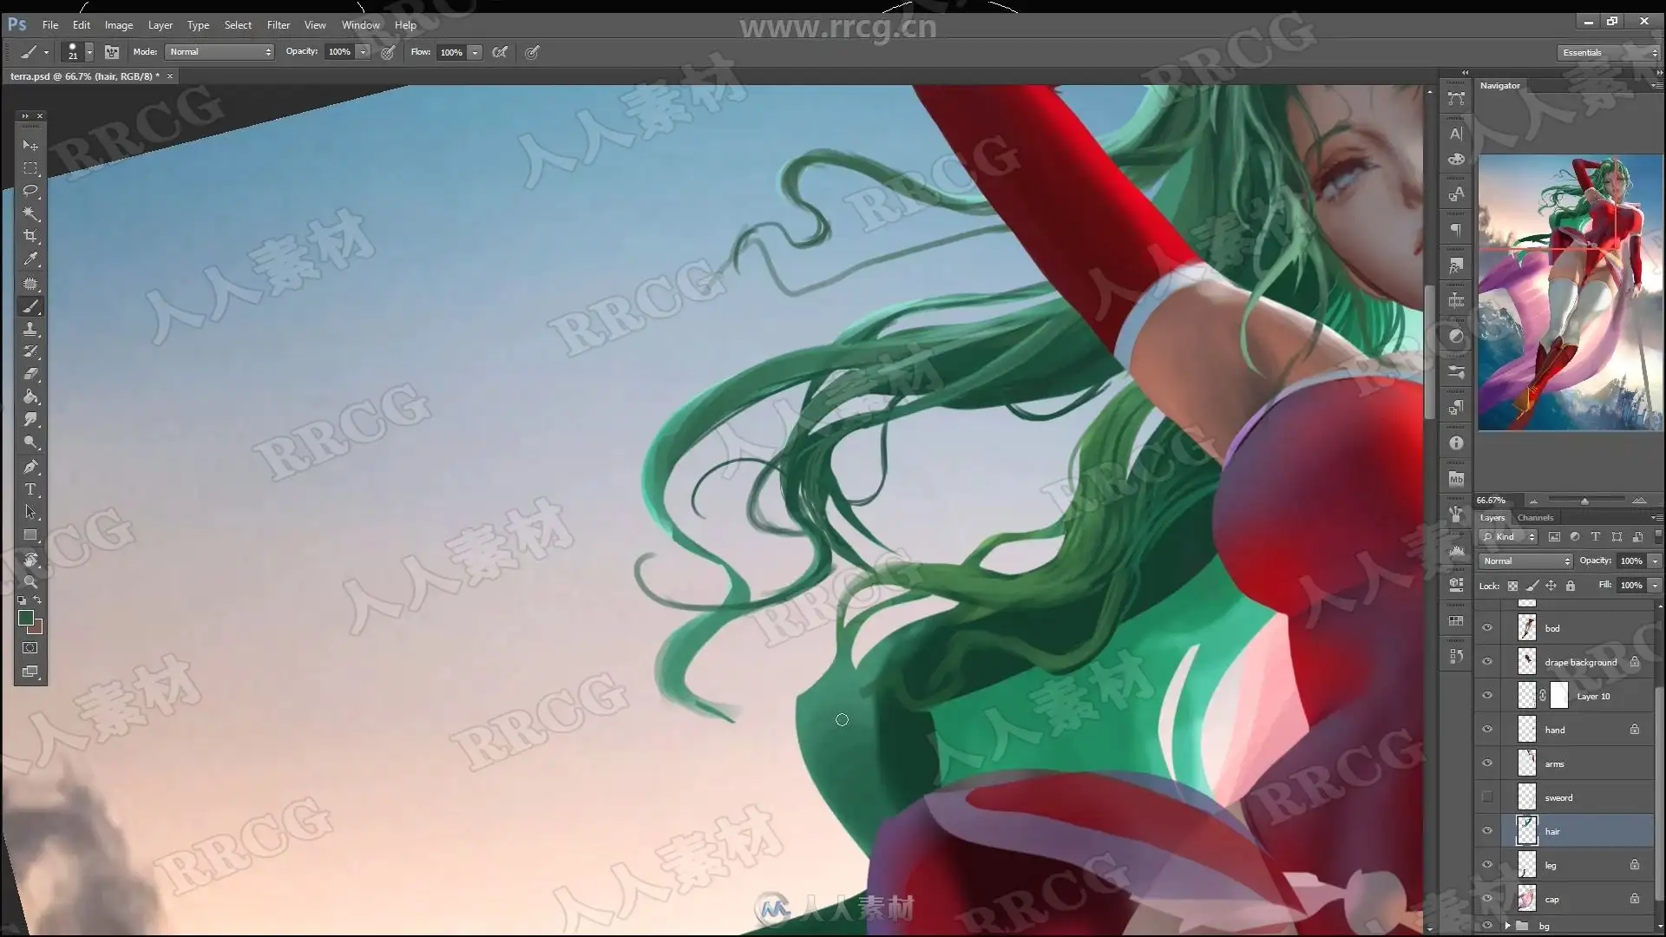Activate the Zoom tool in toolbox

[30, 581]
